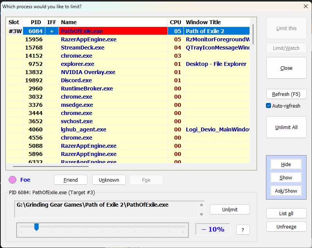Viewport: 312px width, 248px height.
Task: Click the List all button
Action: pos(286,213)
